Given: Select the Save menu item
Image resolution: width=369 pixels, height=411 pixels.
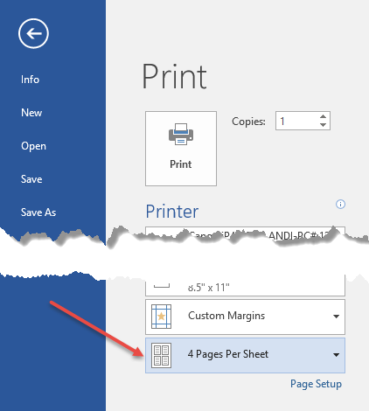Looking at the screenshot, I should pos(31,179).
